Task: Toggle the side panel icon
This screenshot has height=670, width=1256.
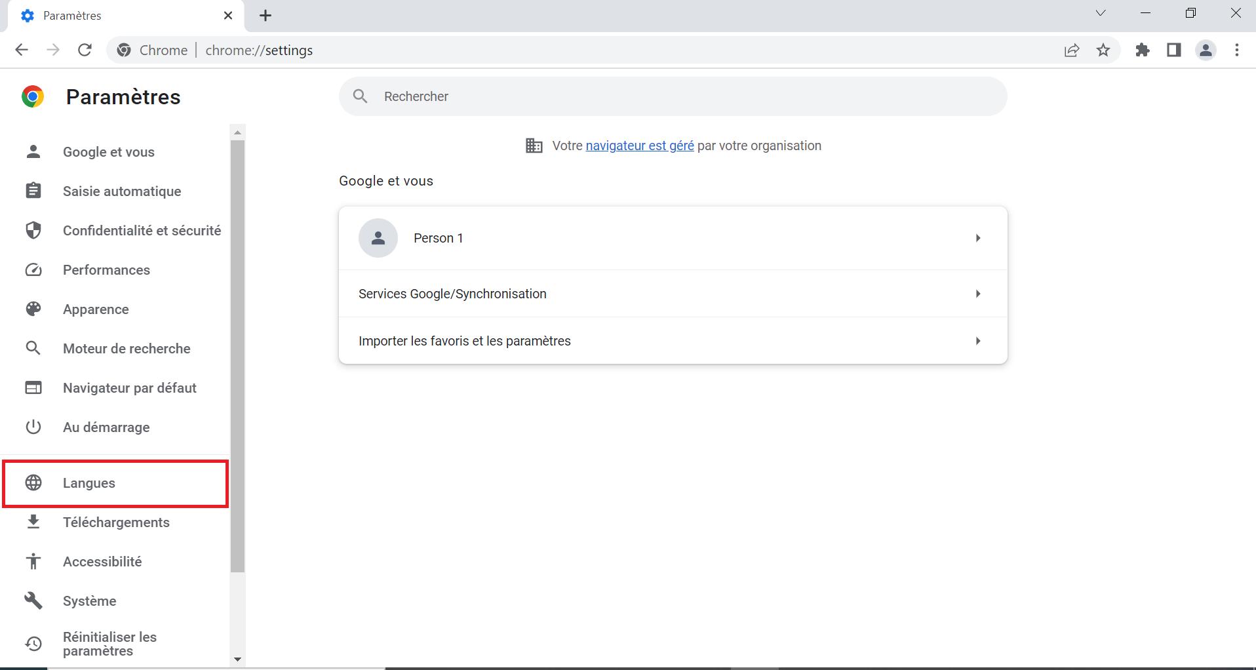Action: pyautogui.click(x=1174, y=50)
